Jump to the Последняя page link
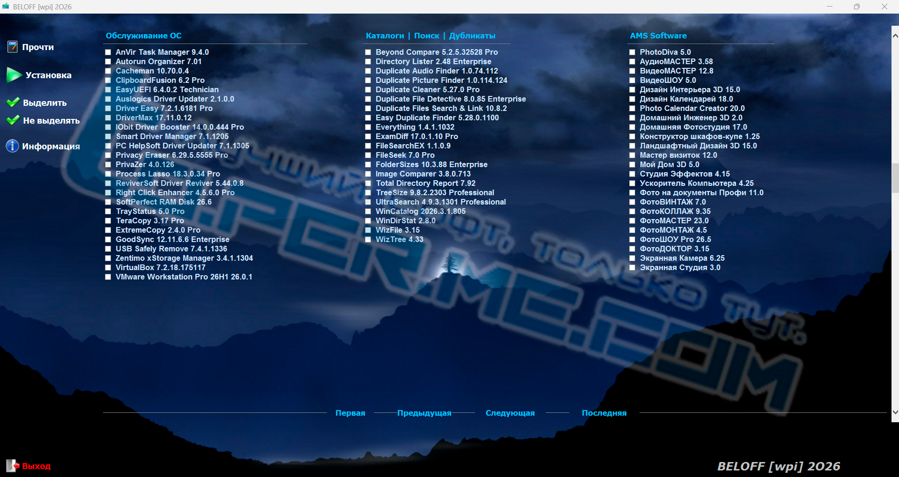 click(604, 413)
